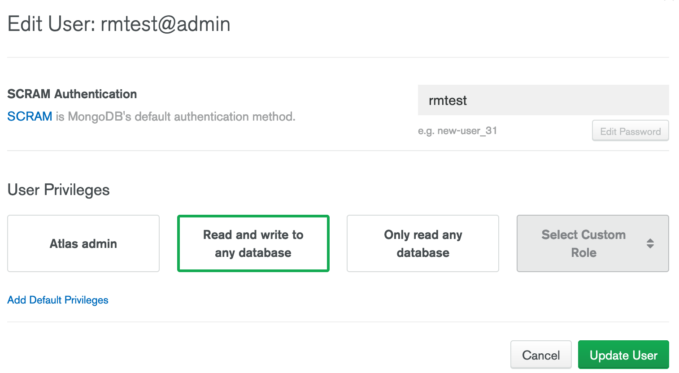
Task: Click the divider line above User Privileges
Action: point(338,151)
